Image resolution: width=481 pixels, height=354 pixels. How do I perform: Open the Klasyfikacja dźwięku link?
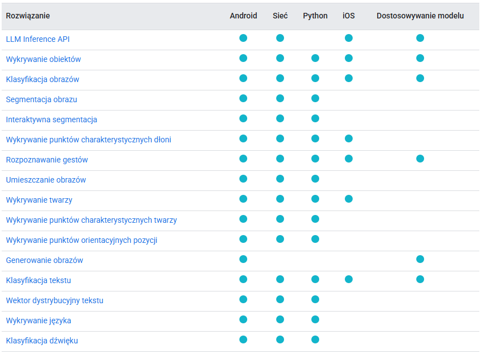(x=42, y=341)
